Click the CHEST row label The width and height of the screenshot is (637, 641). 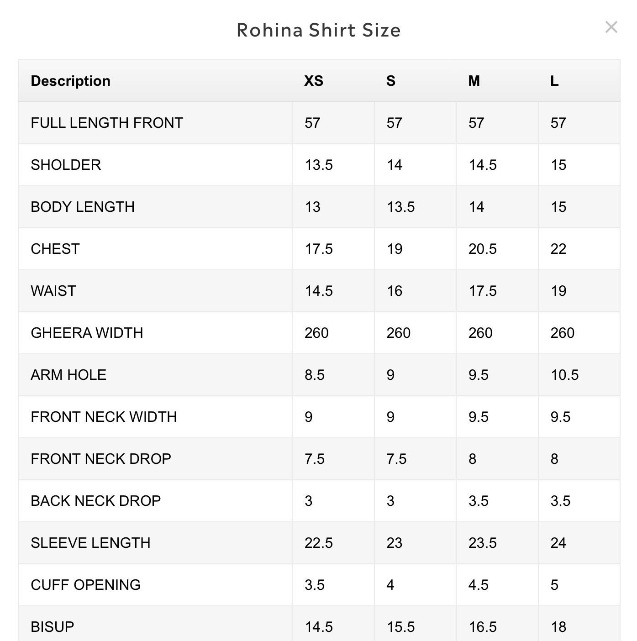point(55,249)
